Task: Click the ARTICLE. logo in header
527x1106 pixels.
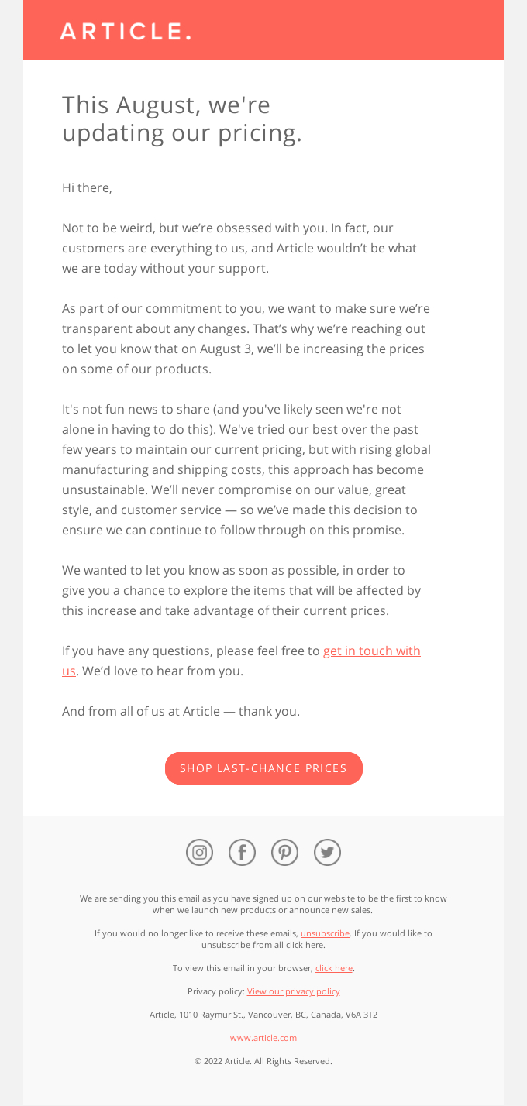Action: pos(126,31)
